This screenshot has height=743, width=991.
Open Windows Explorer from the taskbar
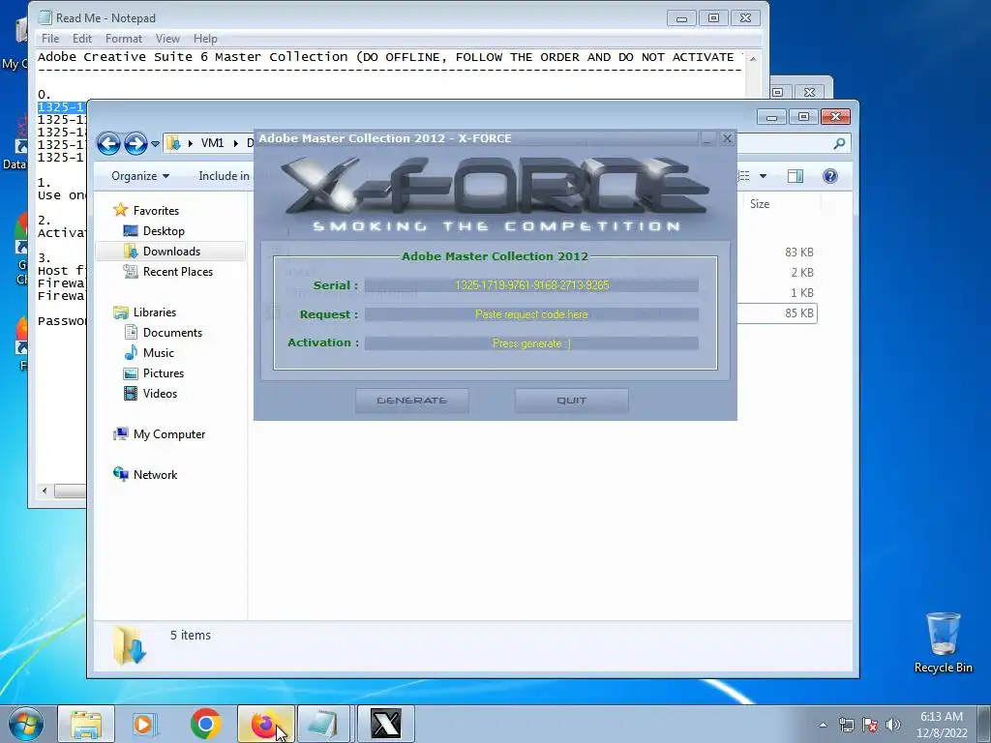coord(86,724)
